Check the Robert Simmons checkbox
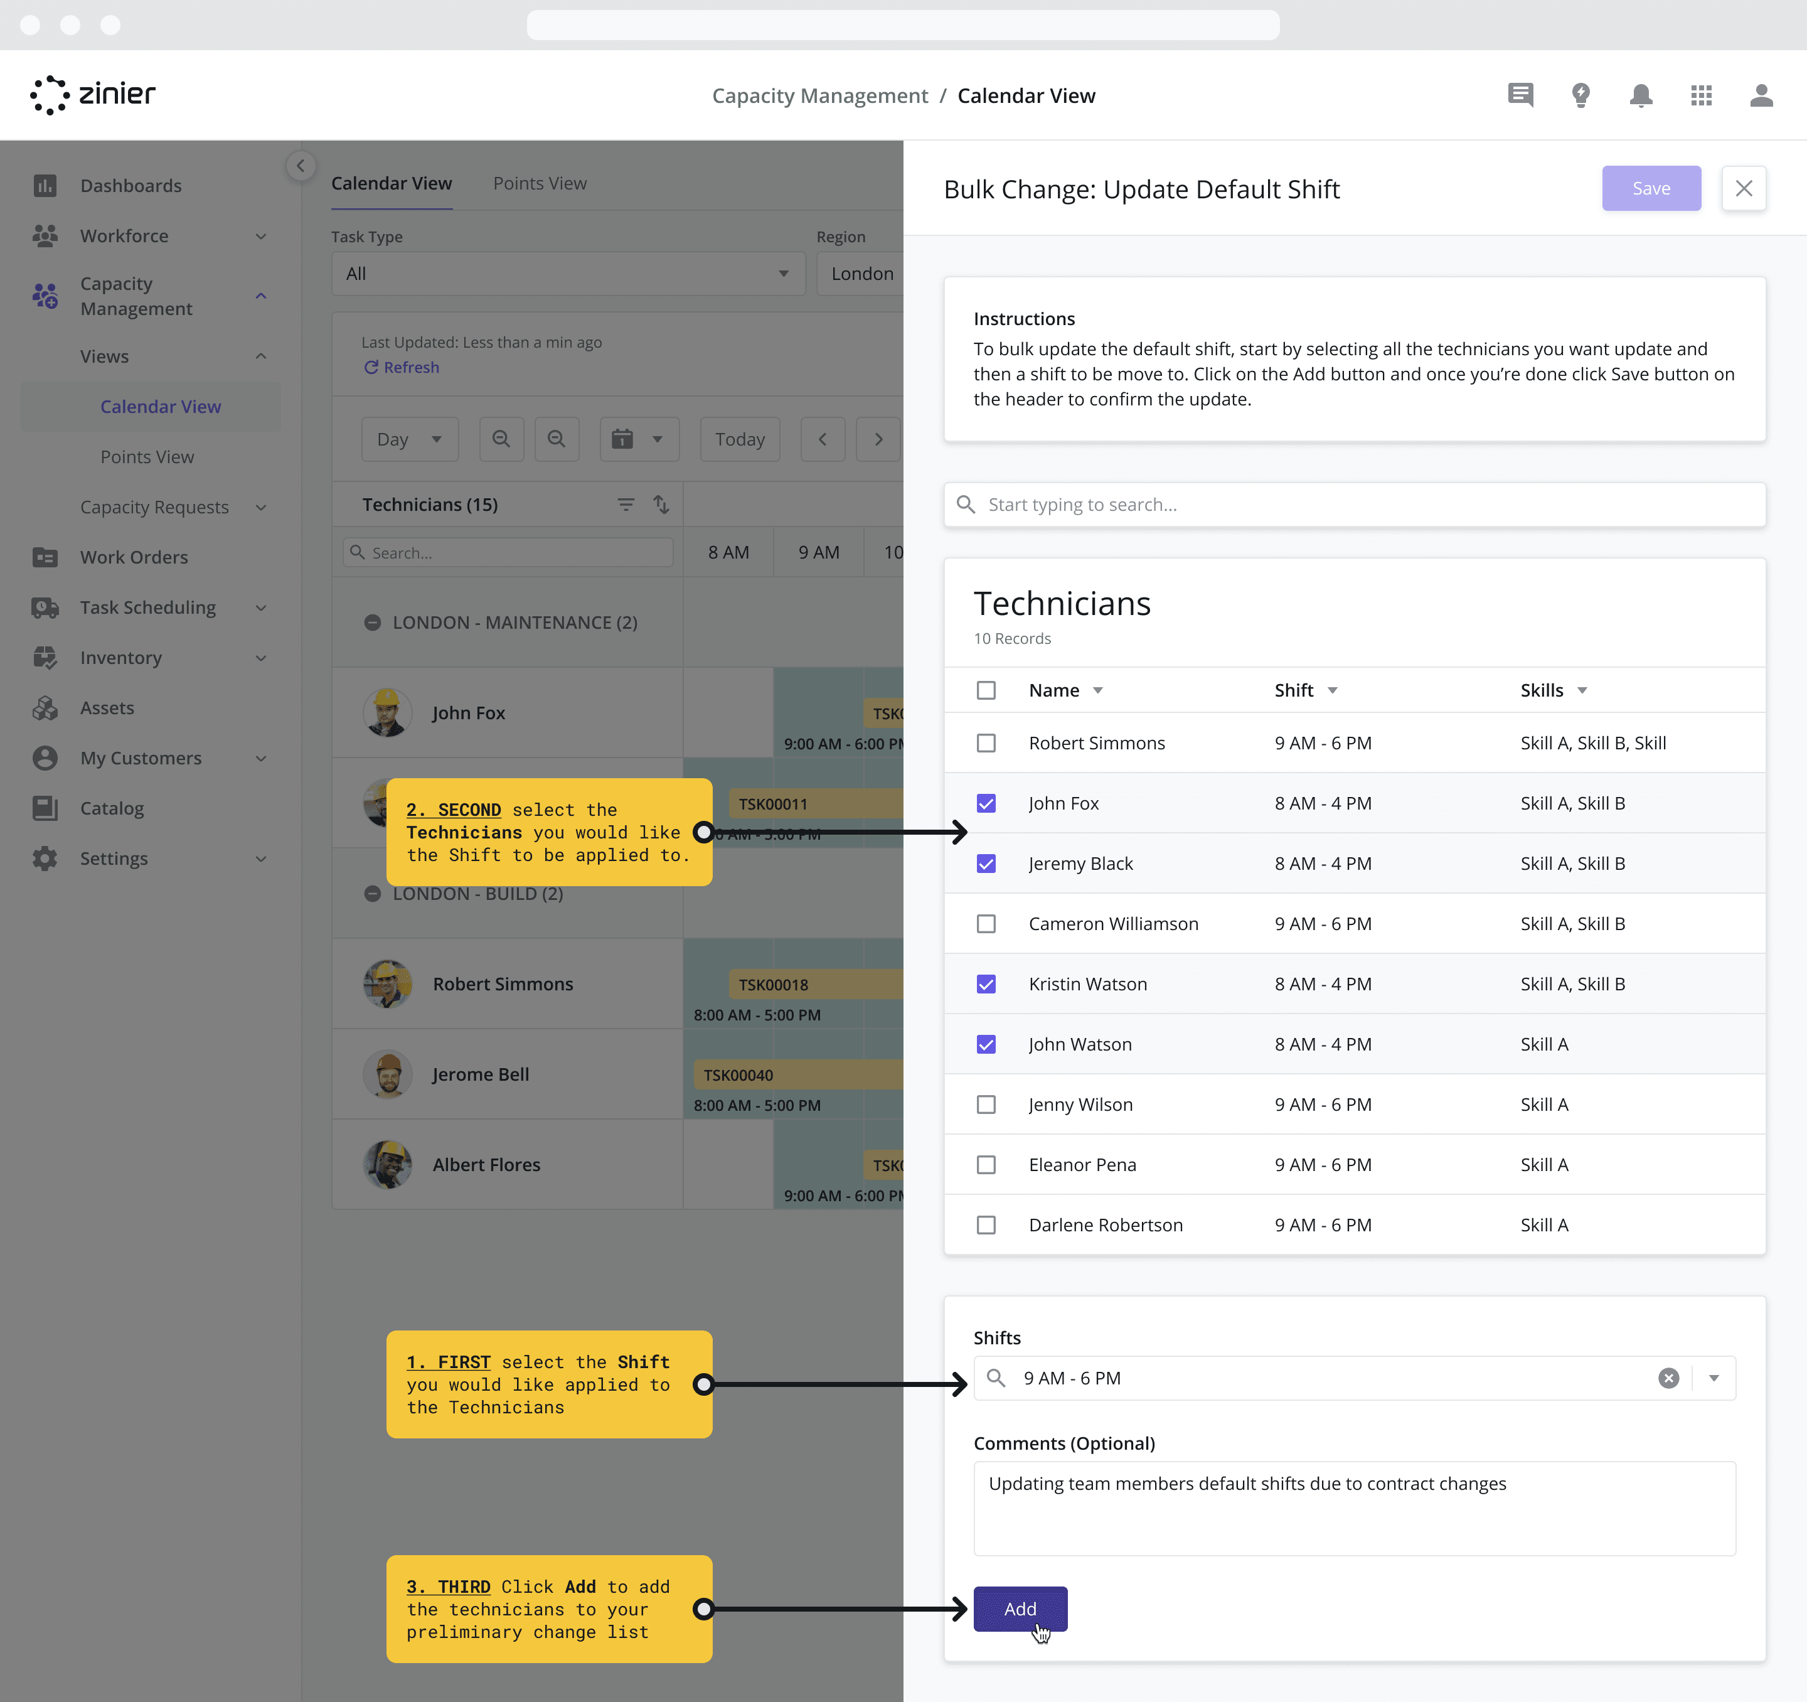The image size is (1807, 1702). coord(986,743)
